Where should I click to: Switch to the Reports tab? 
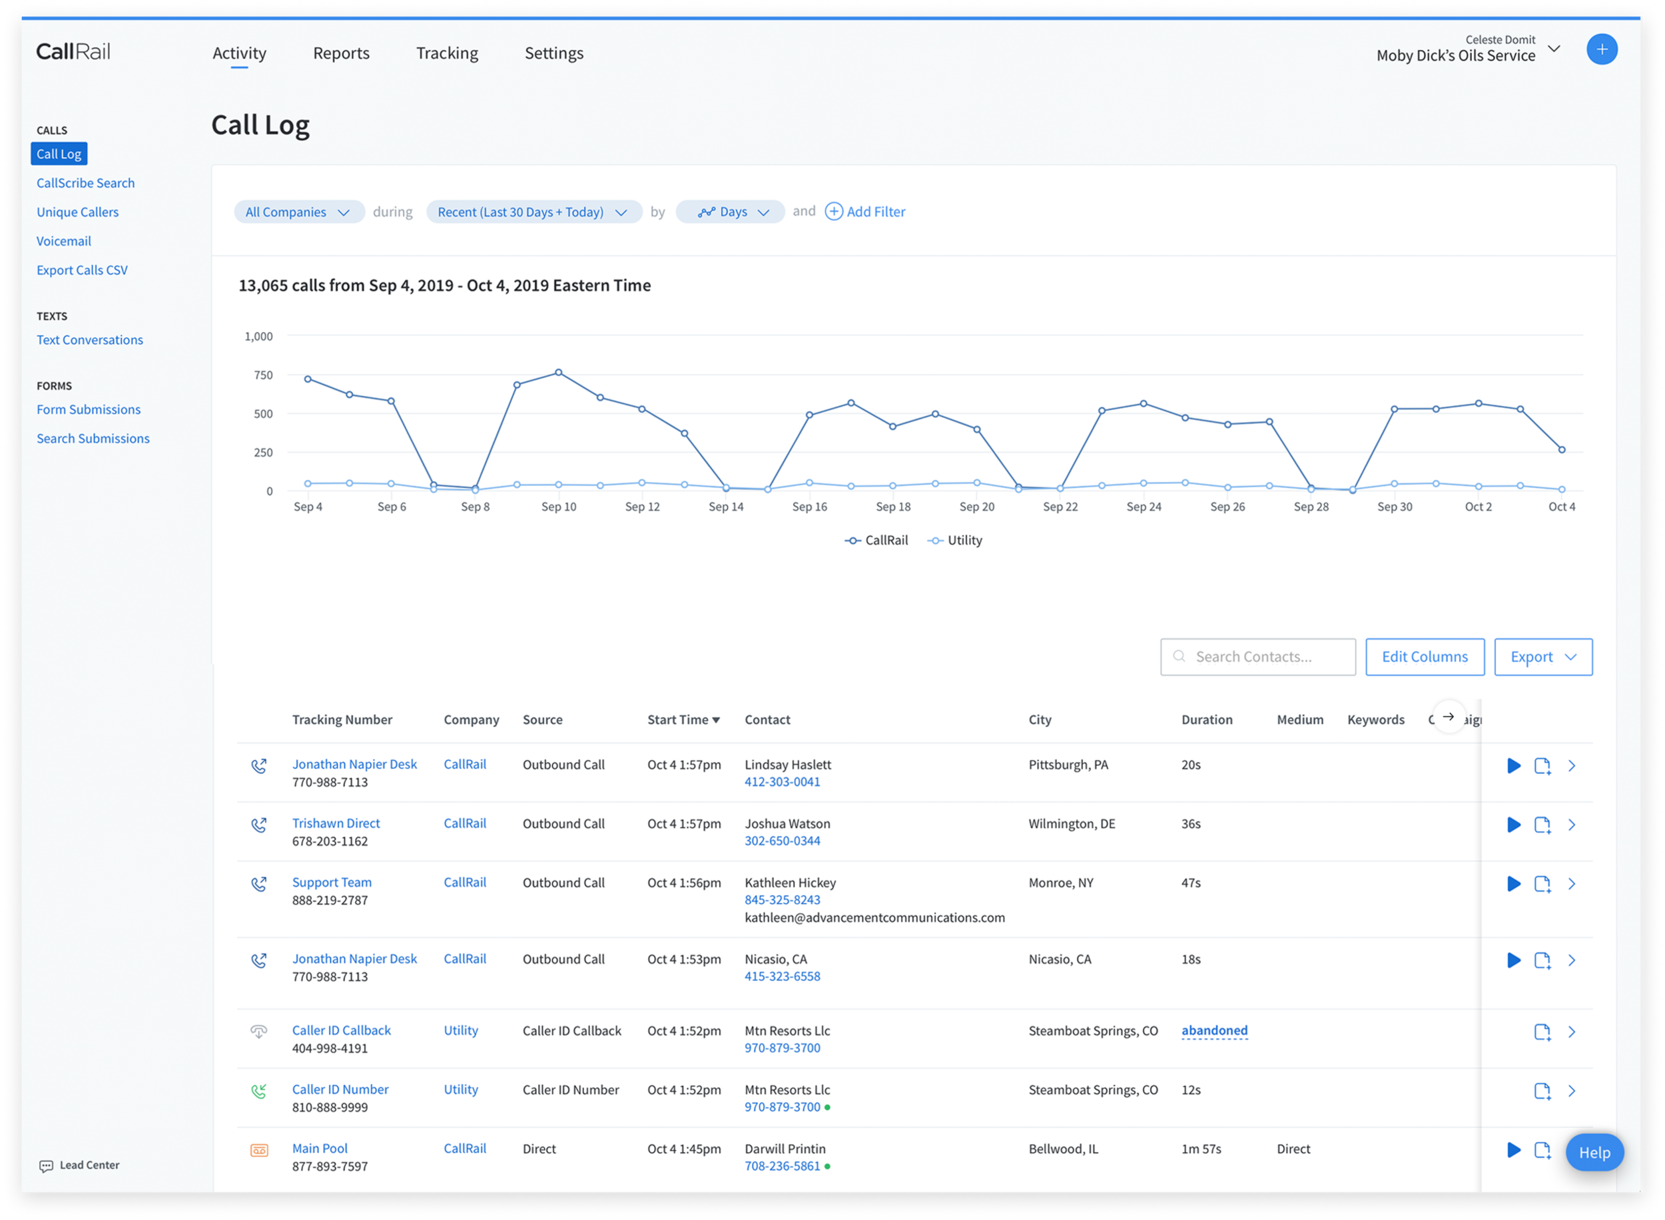click(341, 53)
